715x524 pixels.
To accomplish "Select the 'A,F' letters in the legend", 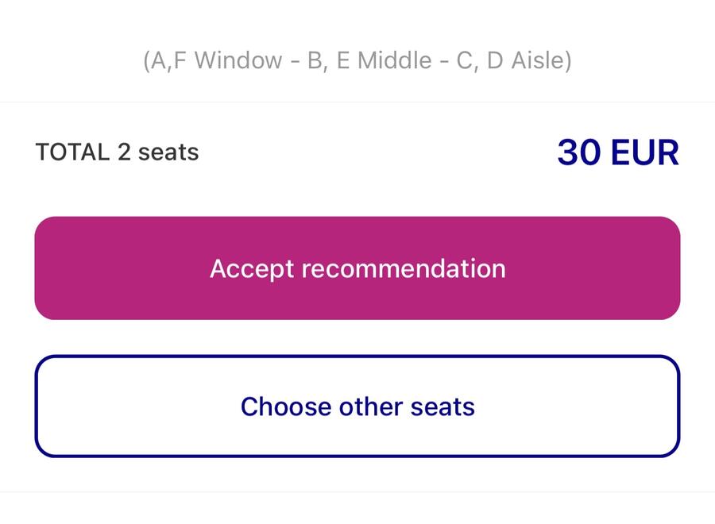I will coord(168,60).
